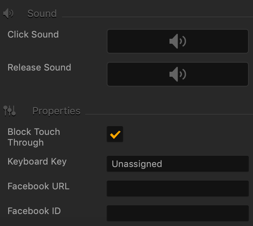
Task: Click the speaker icon beside the Sound heading
Action: click(8, 14)
